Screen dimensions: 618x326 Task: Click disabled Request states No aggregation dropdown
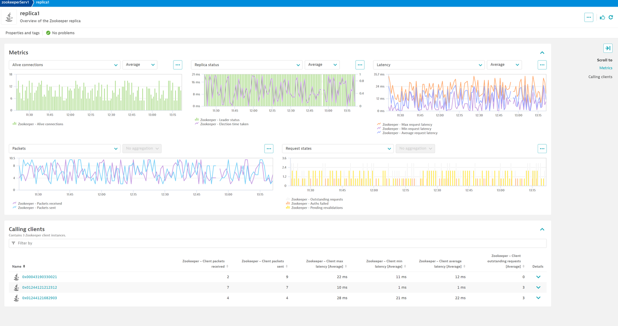(415, 149)
